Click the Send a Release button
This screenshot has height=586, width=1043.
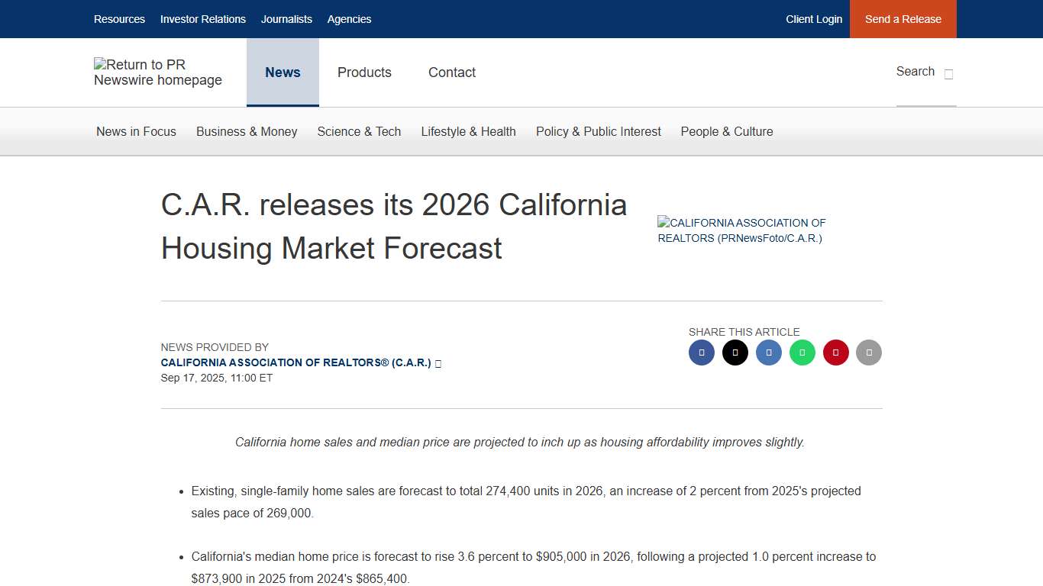[903, 19]
